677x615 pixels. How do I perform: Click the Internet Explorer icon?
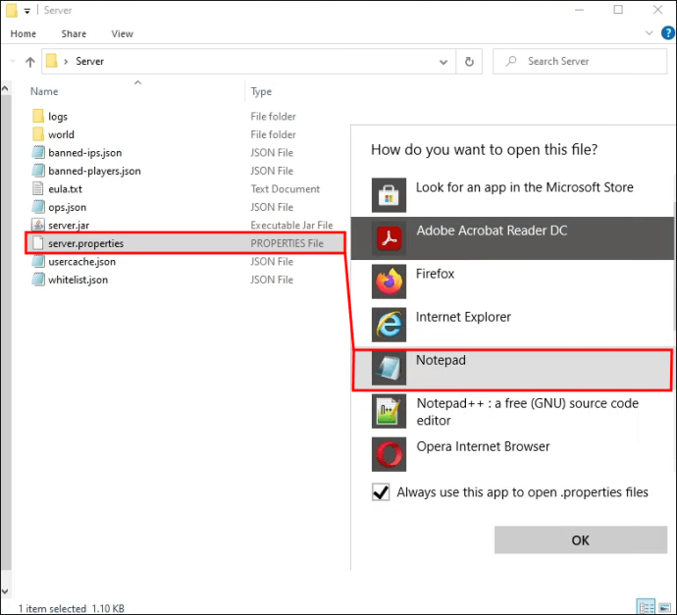pos(390,325)
